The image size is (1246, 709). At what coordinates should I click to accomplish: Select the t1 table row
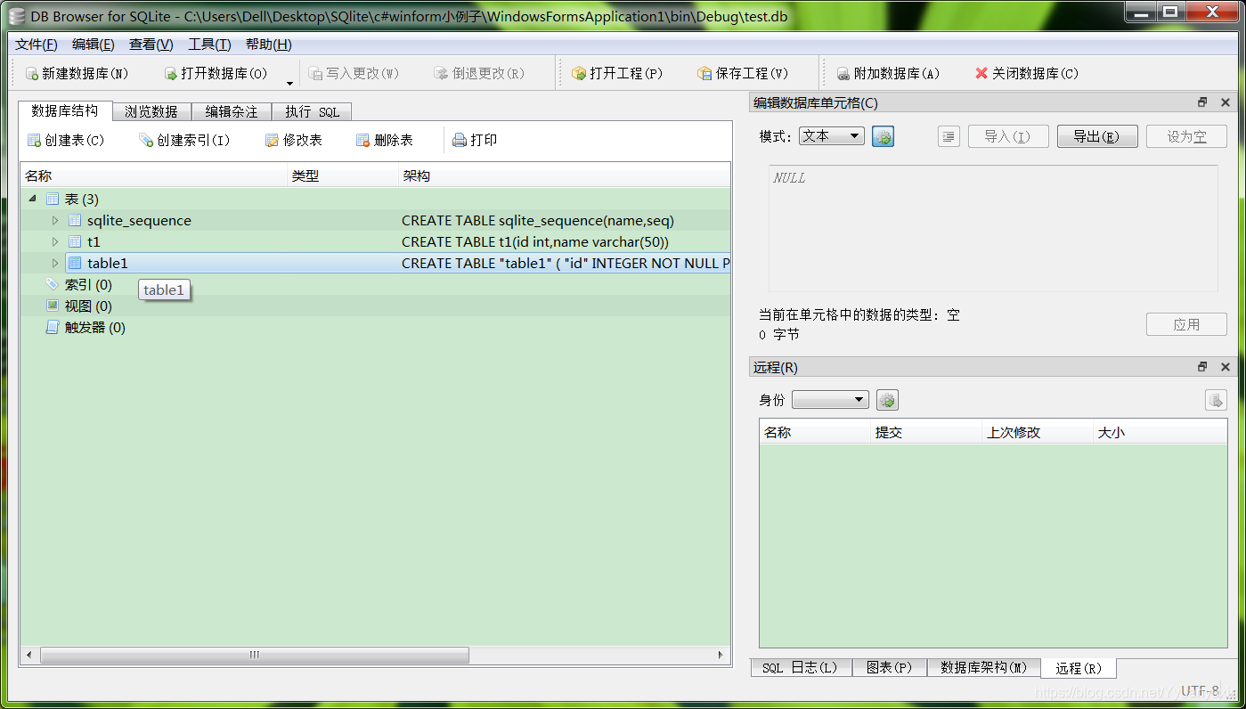[375, 241]
